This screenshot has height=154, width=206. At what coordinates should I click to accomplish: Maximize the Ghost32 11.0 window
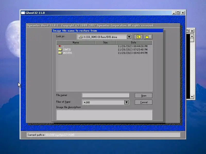pyautogui.click(x=178, y=13)
